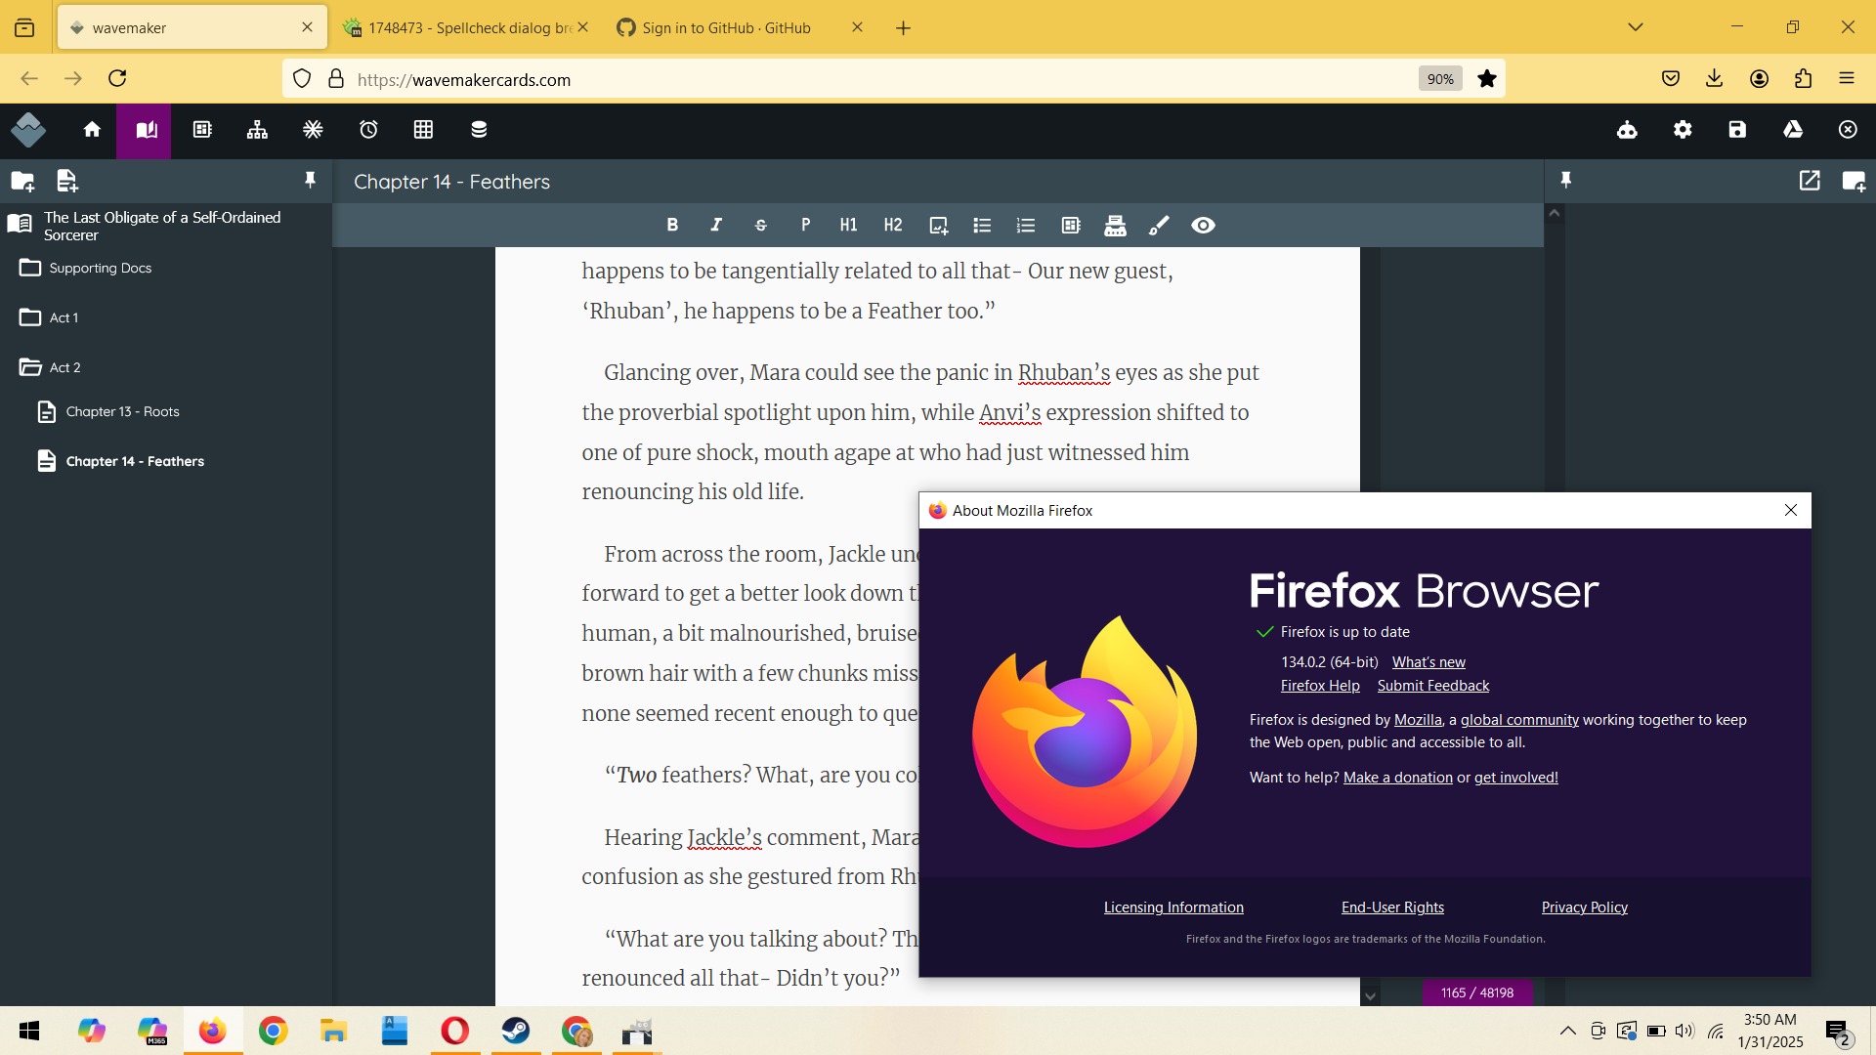This screenshot has height=1055, width=1876.
Task: Close the project with circled X
Action: 1848,130
